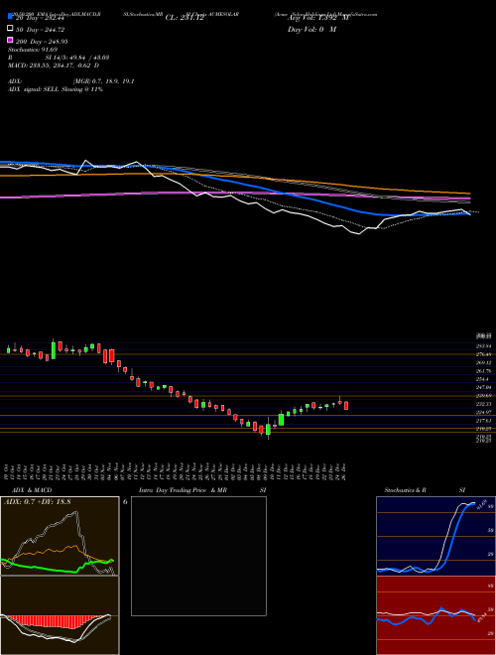
Task: Click the white 50 Day EMA legend swatch
Action: point(10,29)
